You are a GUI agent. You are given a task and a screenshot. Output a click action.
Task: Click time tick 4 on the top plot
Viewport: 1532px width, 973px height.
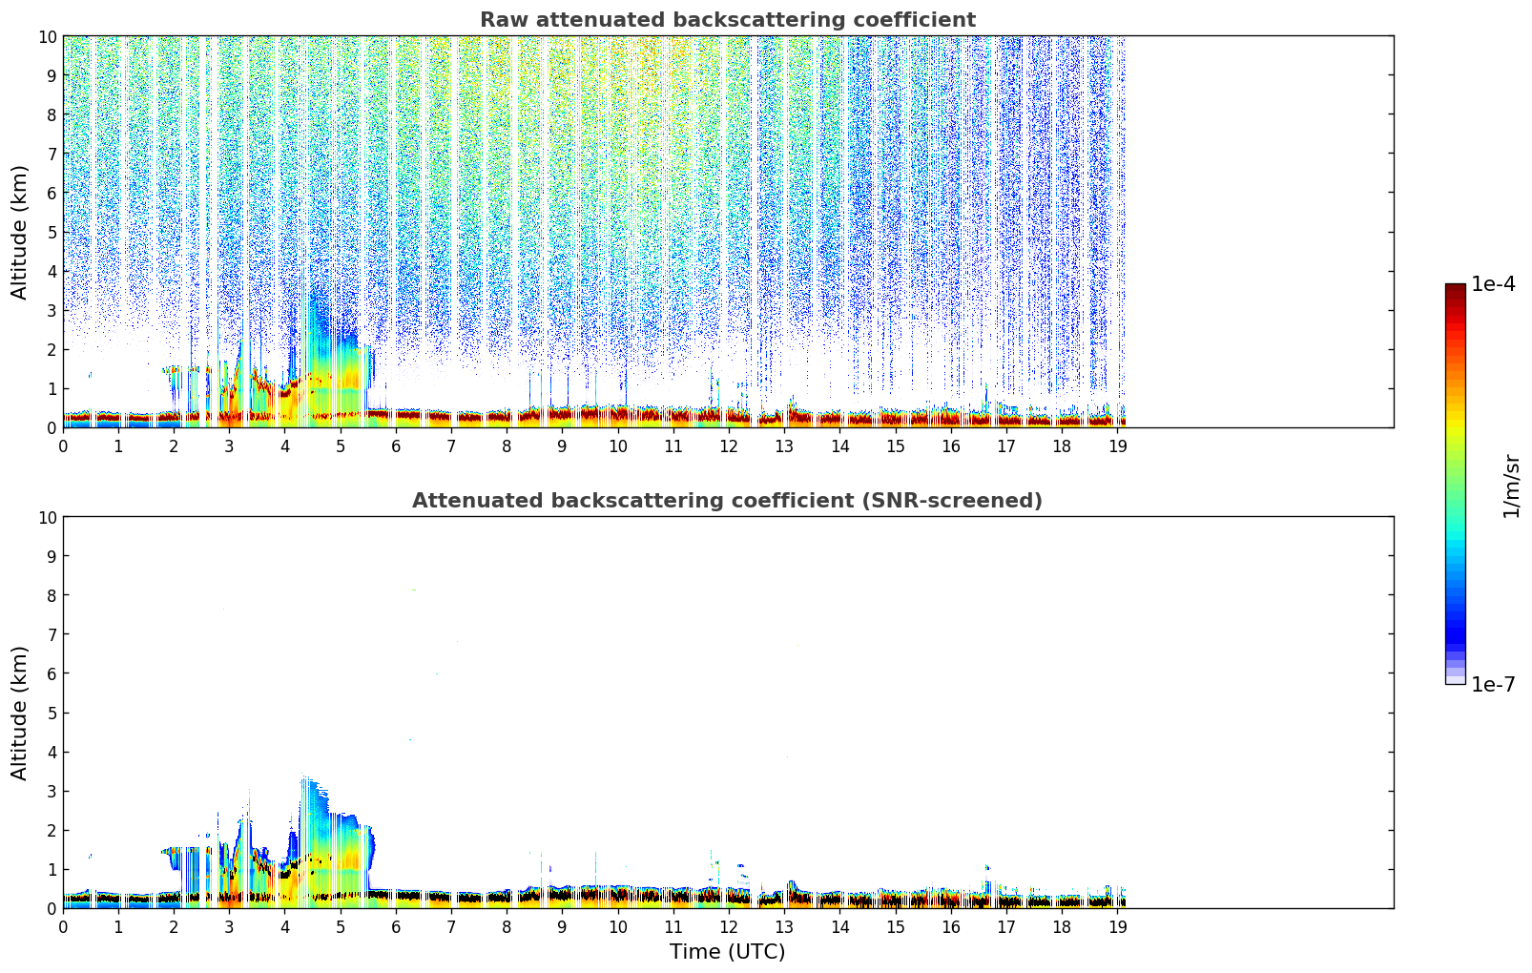pos(285,445)
